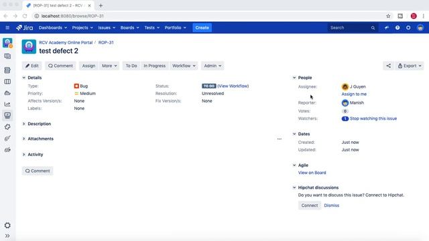Open the Projects dropdown menu

pos(82,27)
